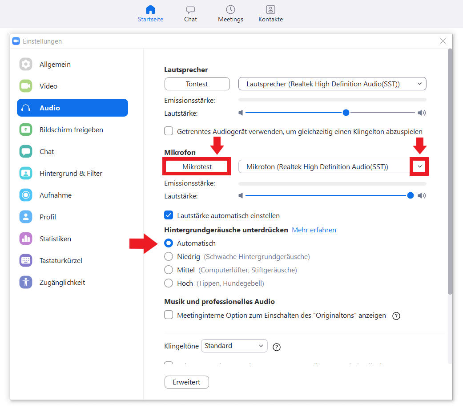Open the Tastaturkürzel settings section
Viewport: 463px width, 409px height.
(x=60, y=261)
